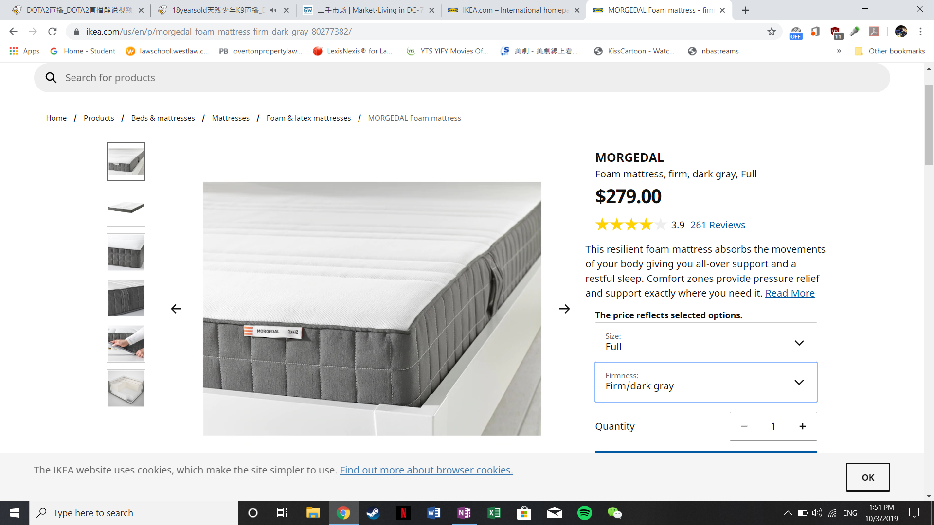934x525 pixels.
Task: Increase quantity with plus button
Action: tap(802, 426)
